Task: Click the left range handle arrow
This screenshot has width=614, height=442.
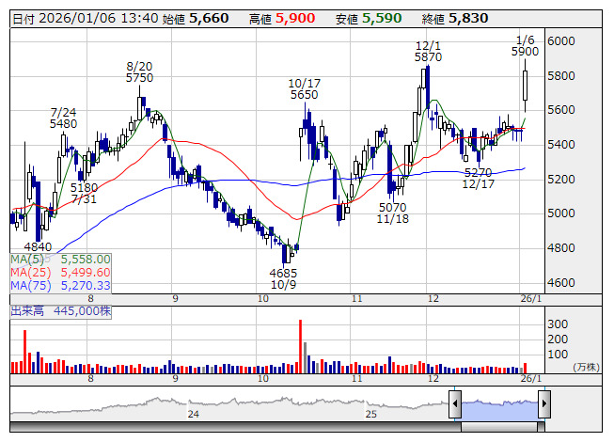Action: tap(455, 404)
